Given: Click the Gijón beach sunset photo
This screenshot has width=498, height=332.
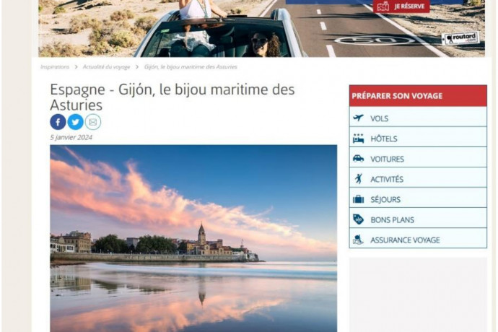Looking at the screenshot, I should coord(193,238).
